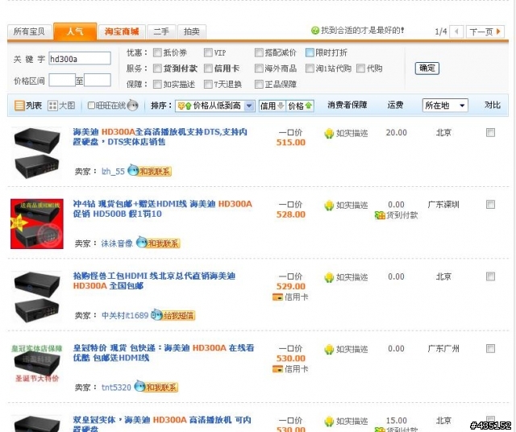Click the 确定 confirm button

[427, 69]
